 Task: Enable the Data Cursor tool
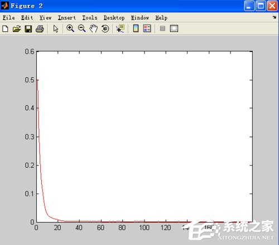pos(121,29)
